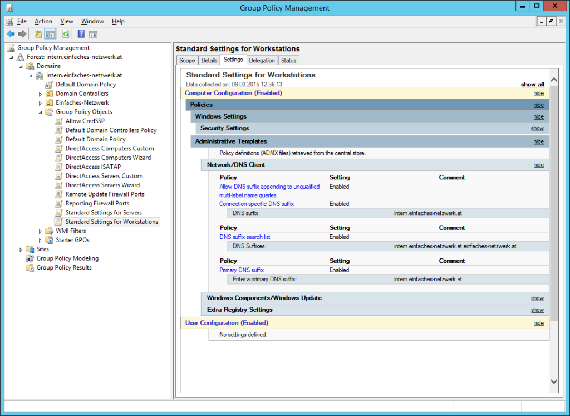The image size is (570, 416).
Task: Hide the Computer Configuration section
Action: [538, 93]
